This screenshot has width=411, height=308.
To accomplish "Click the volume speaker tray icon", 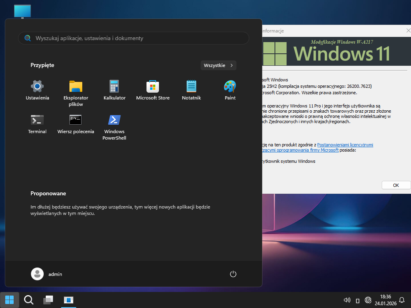I will pyautogui.click(x=347, y=300).
